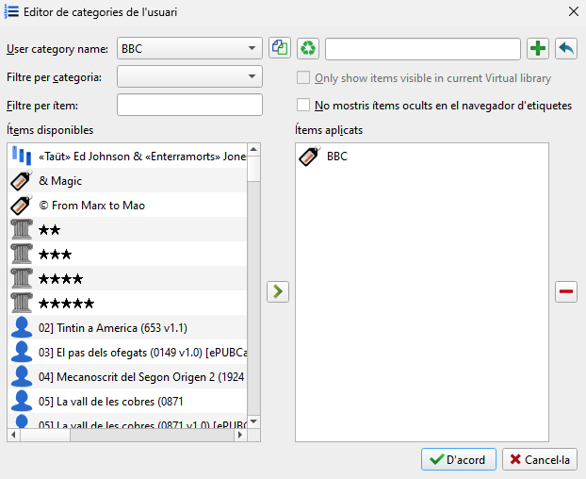This screenshot has height=479, width=586.
Task: Click the blue rename arrow icon
Action: [x=566, y=48]
